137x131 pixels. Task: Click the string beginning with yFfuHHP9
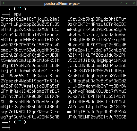(97, 102)
